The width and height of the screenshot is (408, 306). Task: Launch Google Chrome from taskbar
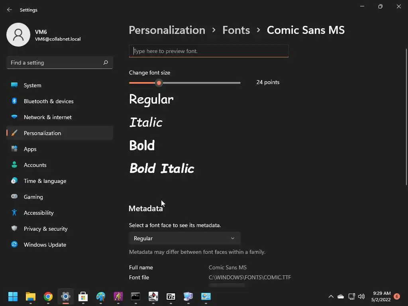pos(48,296)
